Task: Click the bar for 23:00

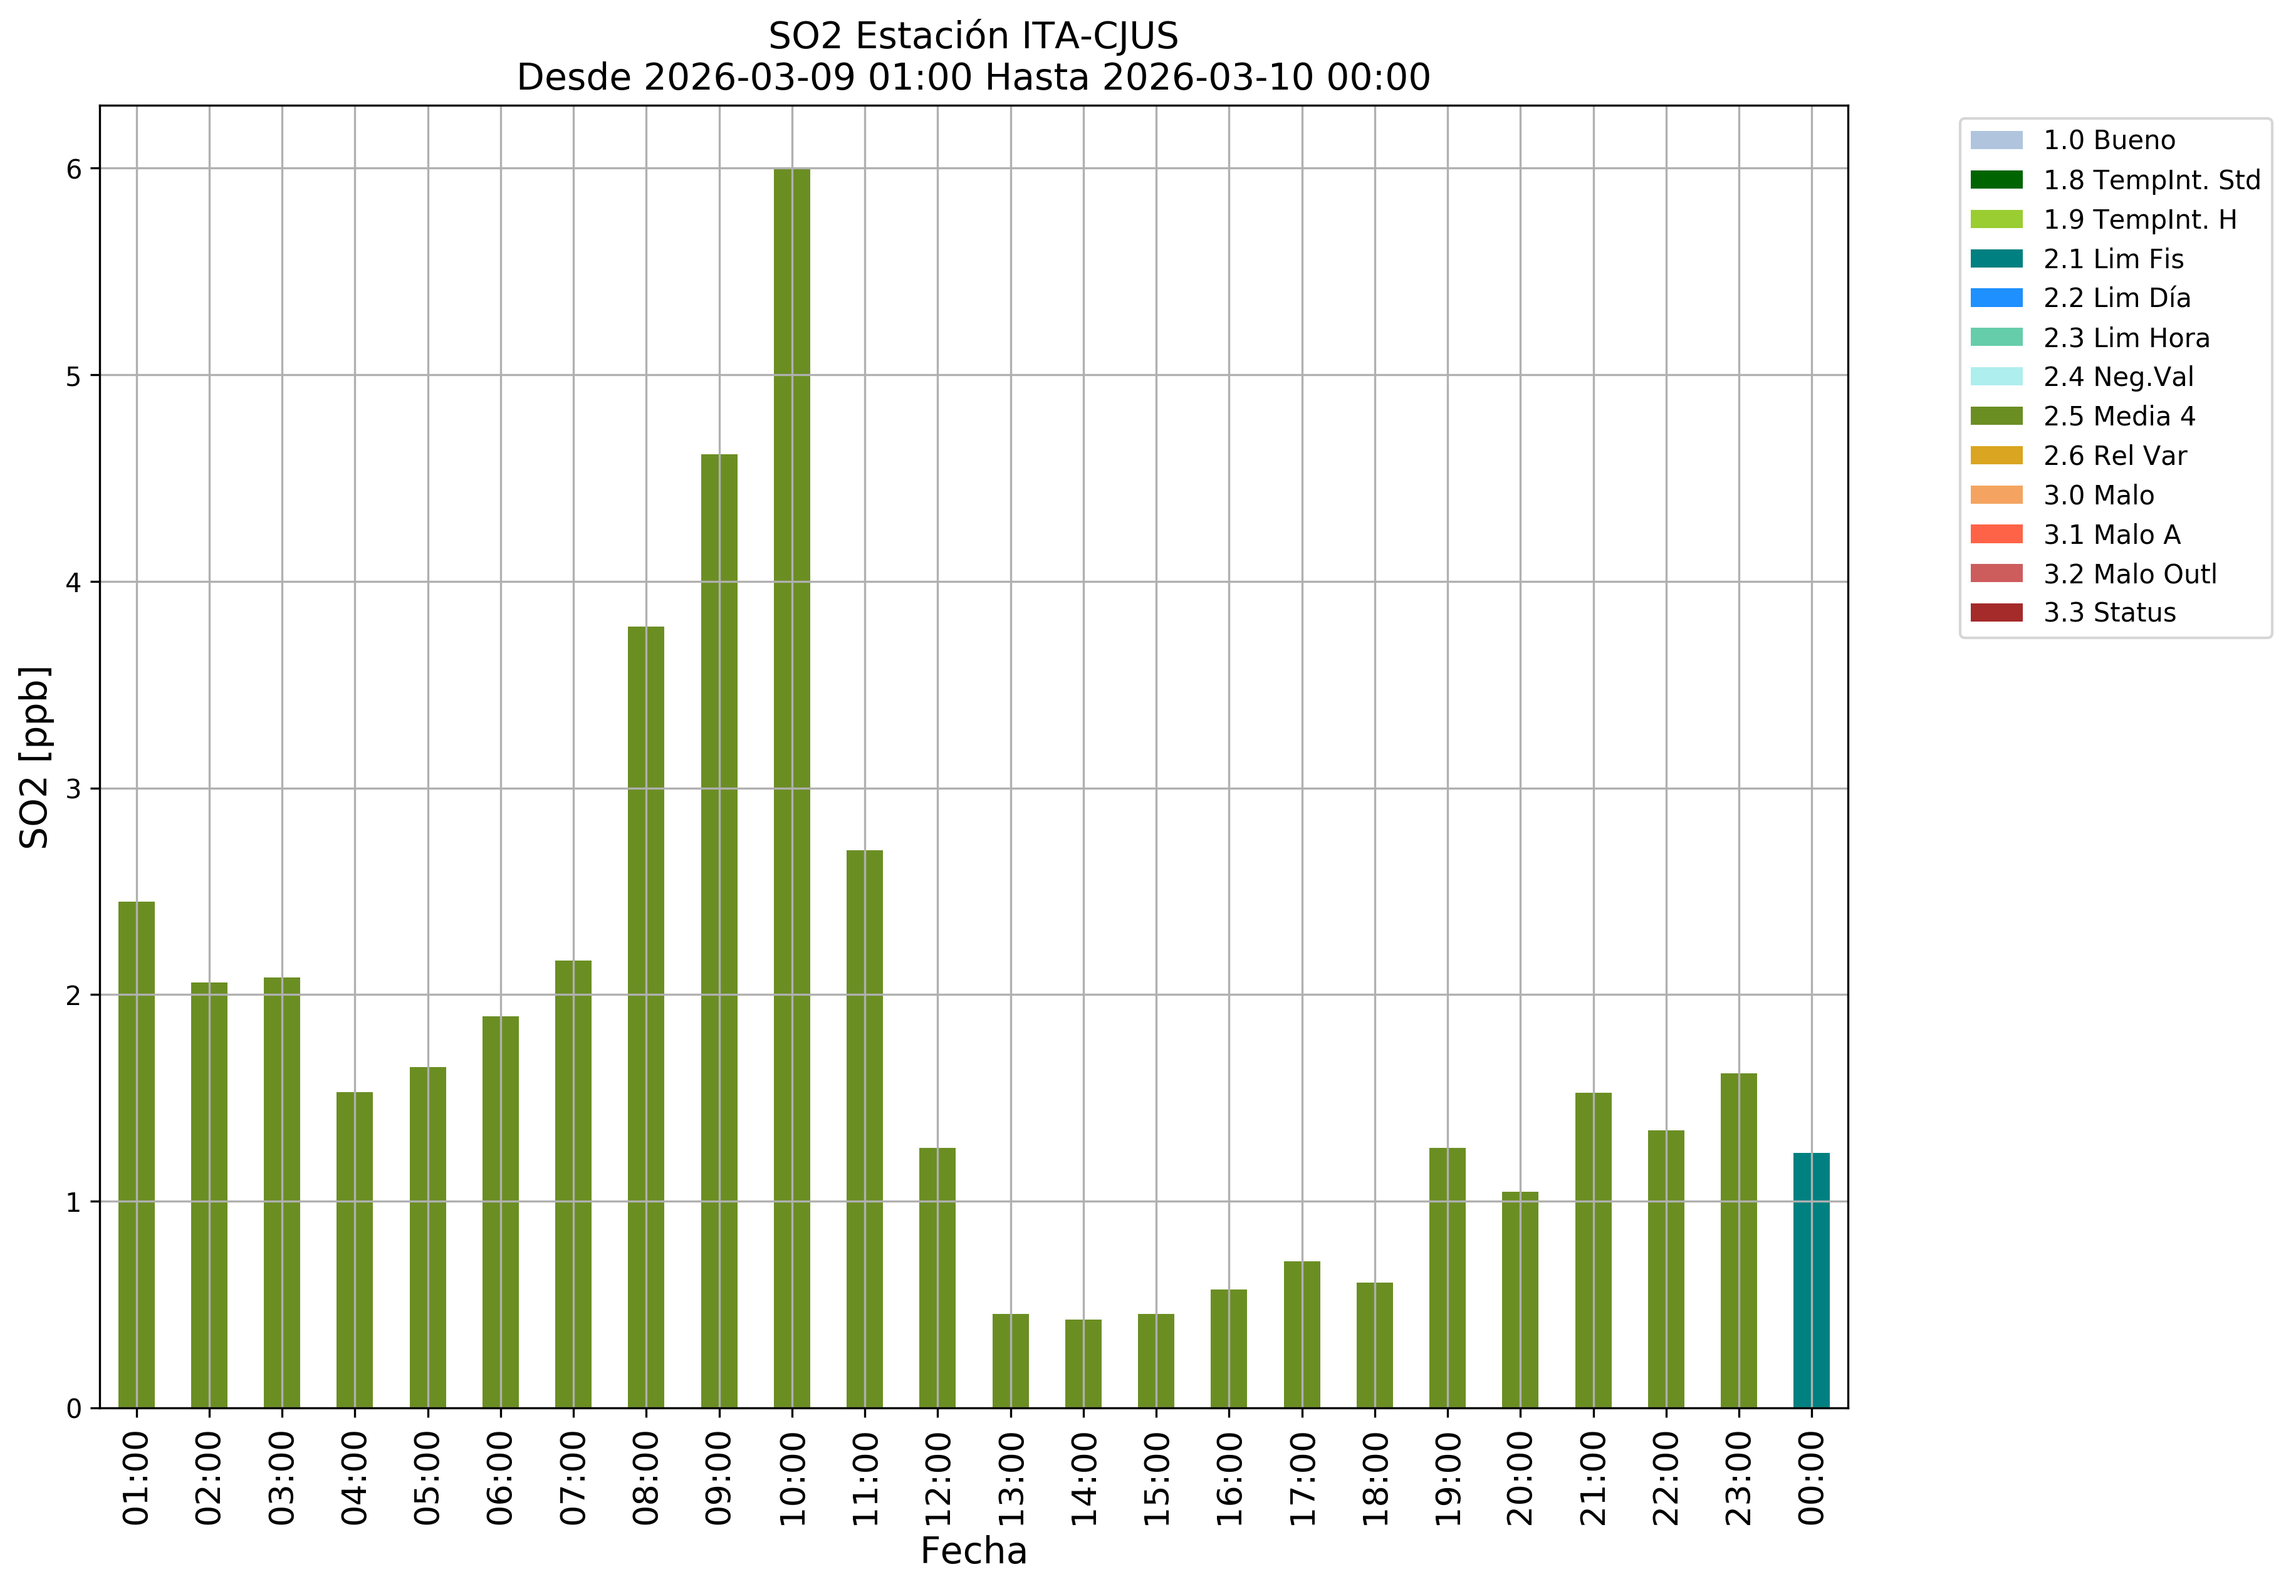Action: 1738,1241
